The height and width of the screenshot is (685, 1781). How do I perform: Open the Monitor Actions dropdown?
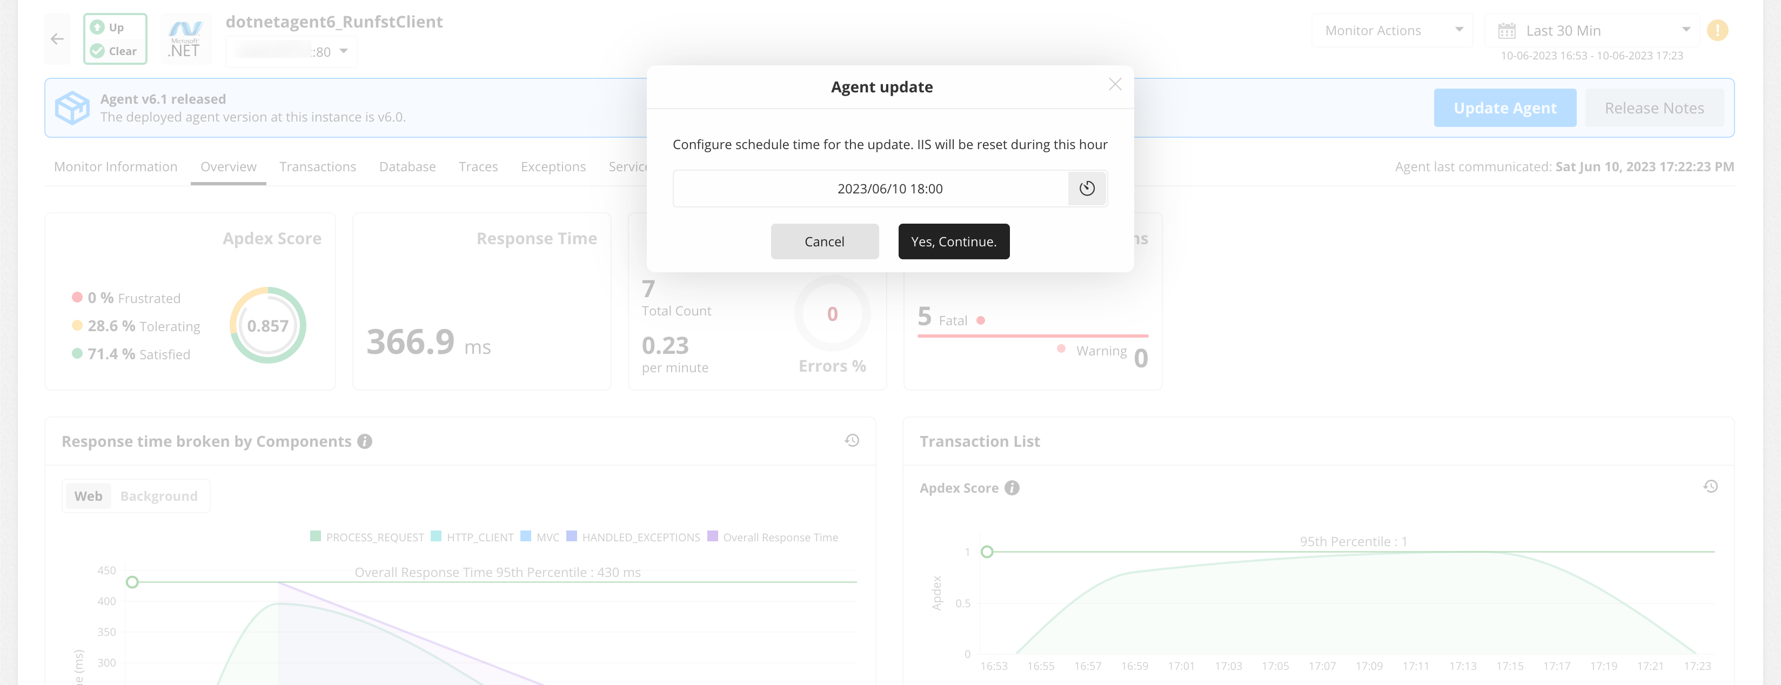tap(1391, 30)
